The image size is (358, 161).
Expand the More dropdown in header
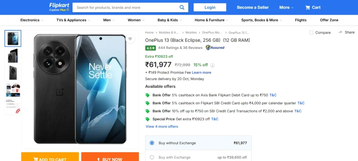[x=286, y=7]
